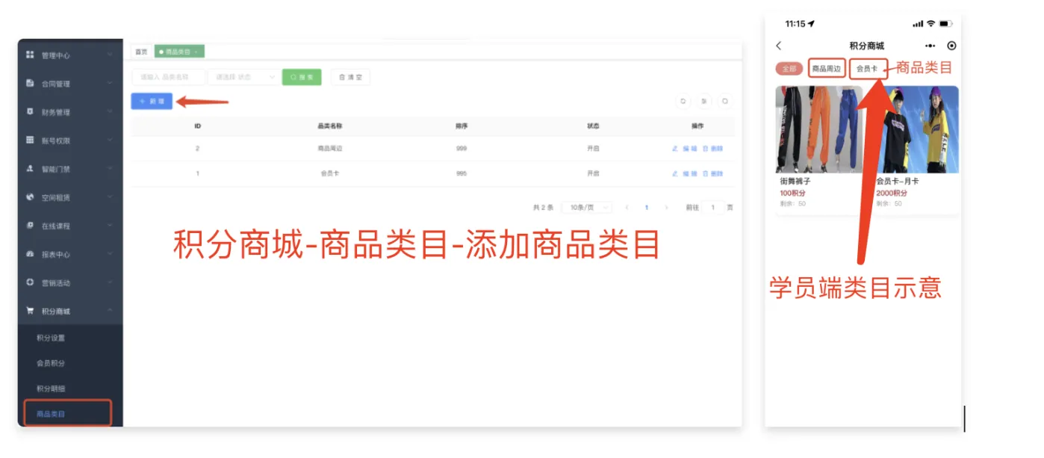Click the 合同管理 document icon
Screen dimensions: 1044x458
[x=30, y=84]
